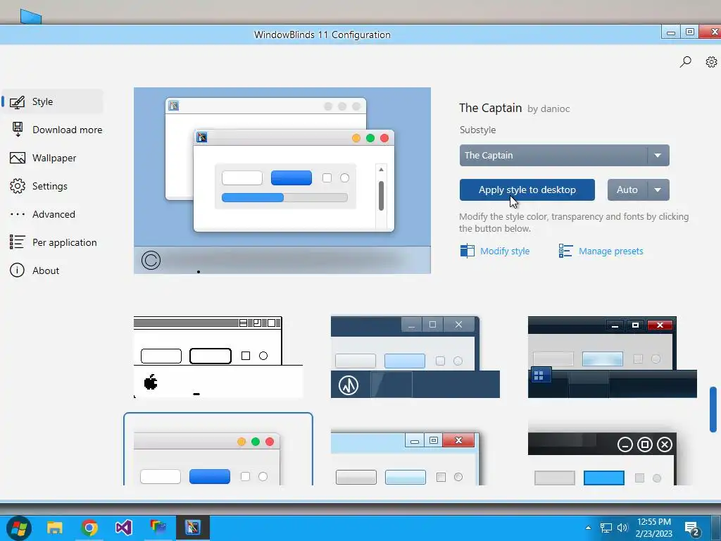Open The Captain substyle dropdown

[564, 156]
